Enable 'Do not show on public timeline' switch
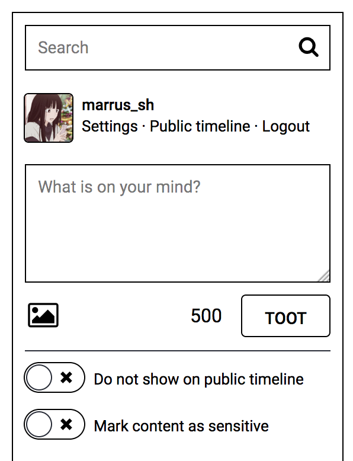Image resolution: width=353 pixels, height=461 pixels. pyautogui.click(x=54, y=377)
